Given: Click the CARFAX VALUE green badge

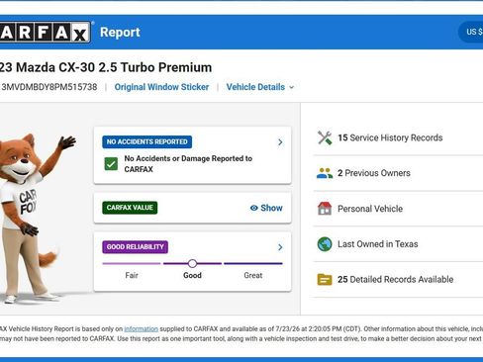Looking at the screenshot, I should pyautogui.click(x=130, y=208).
